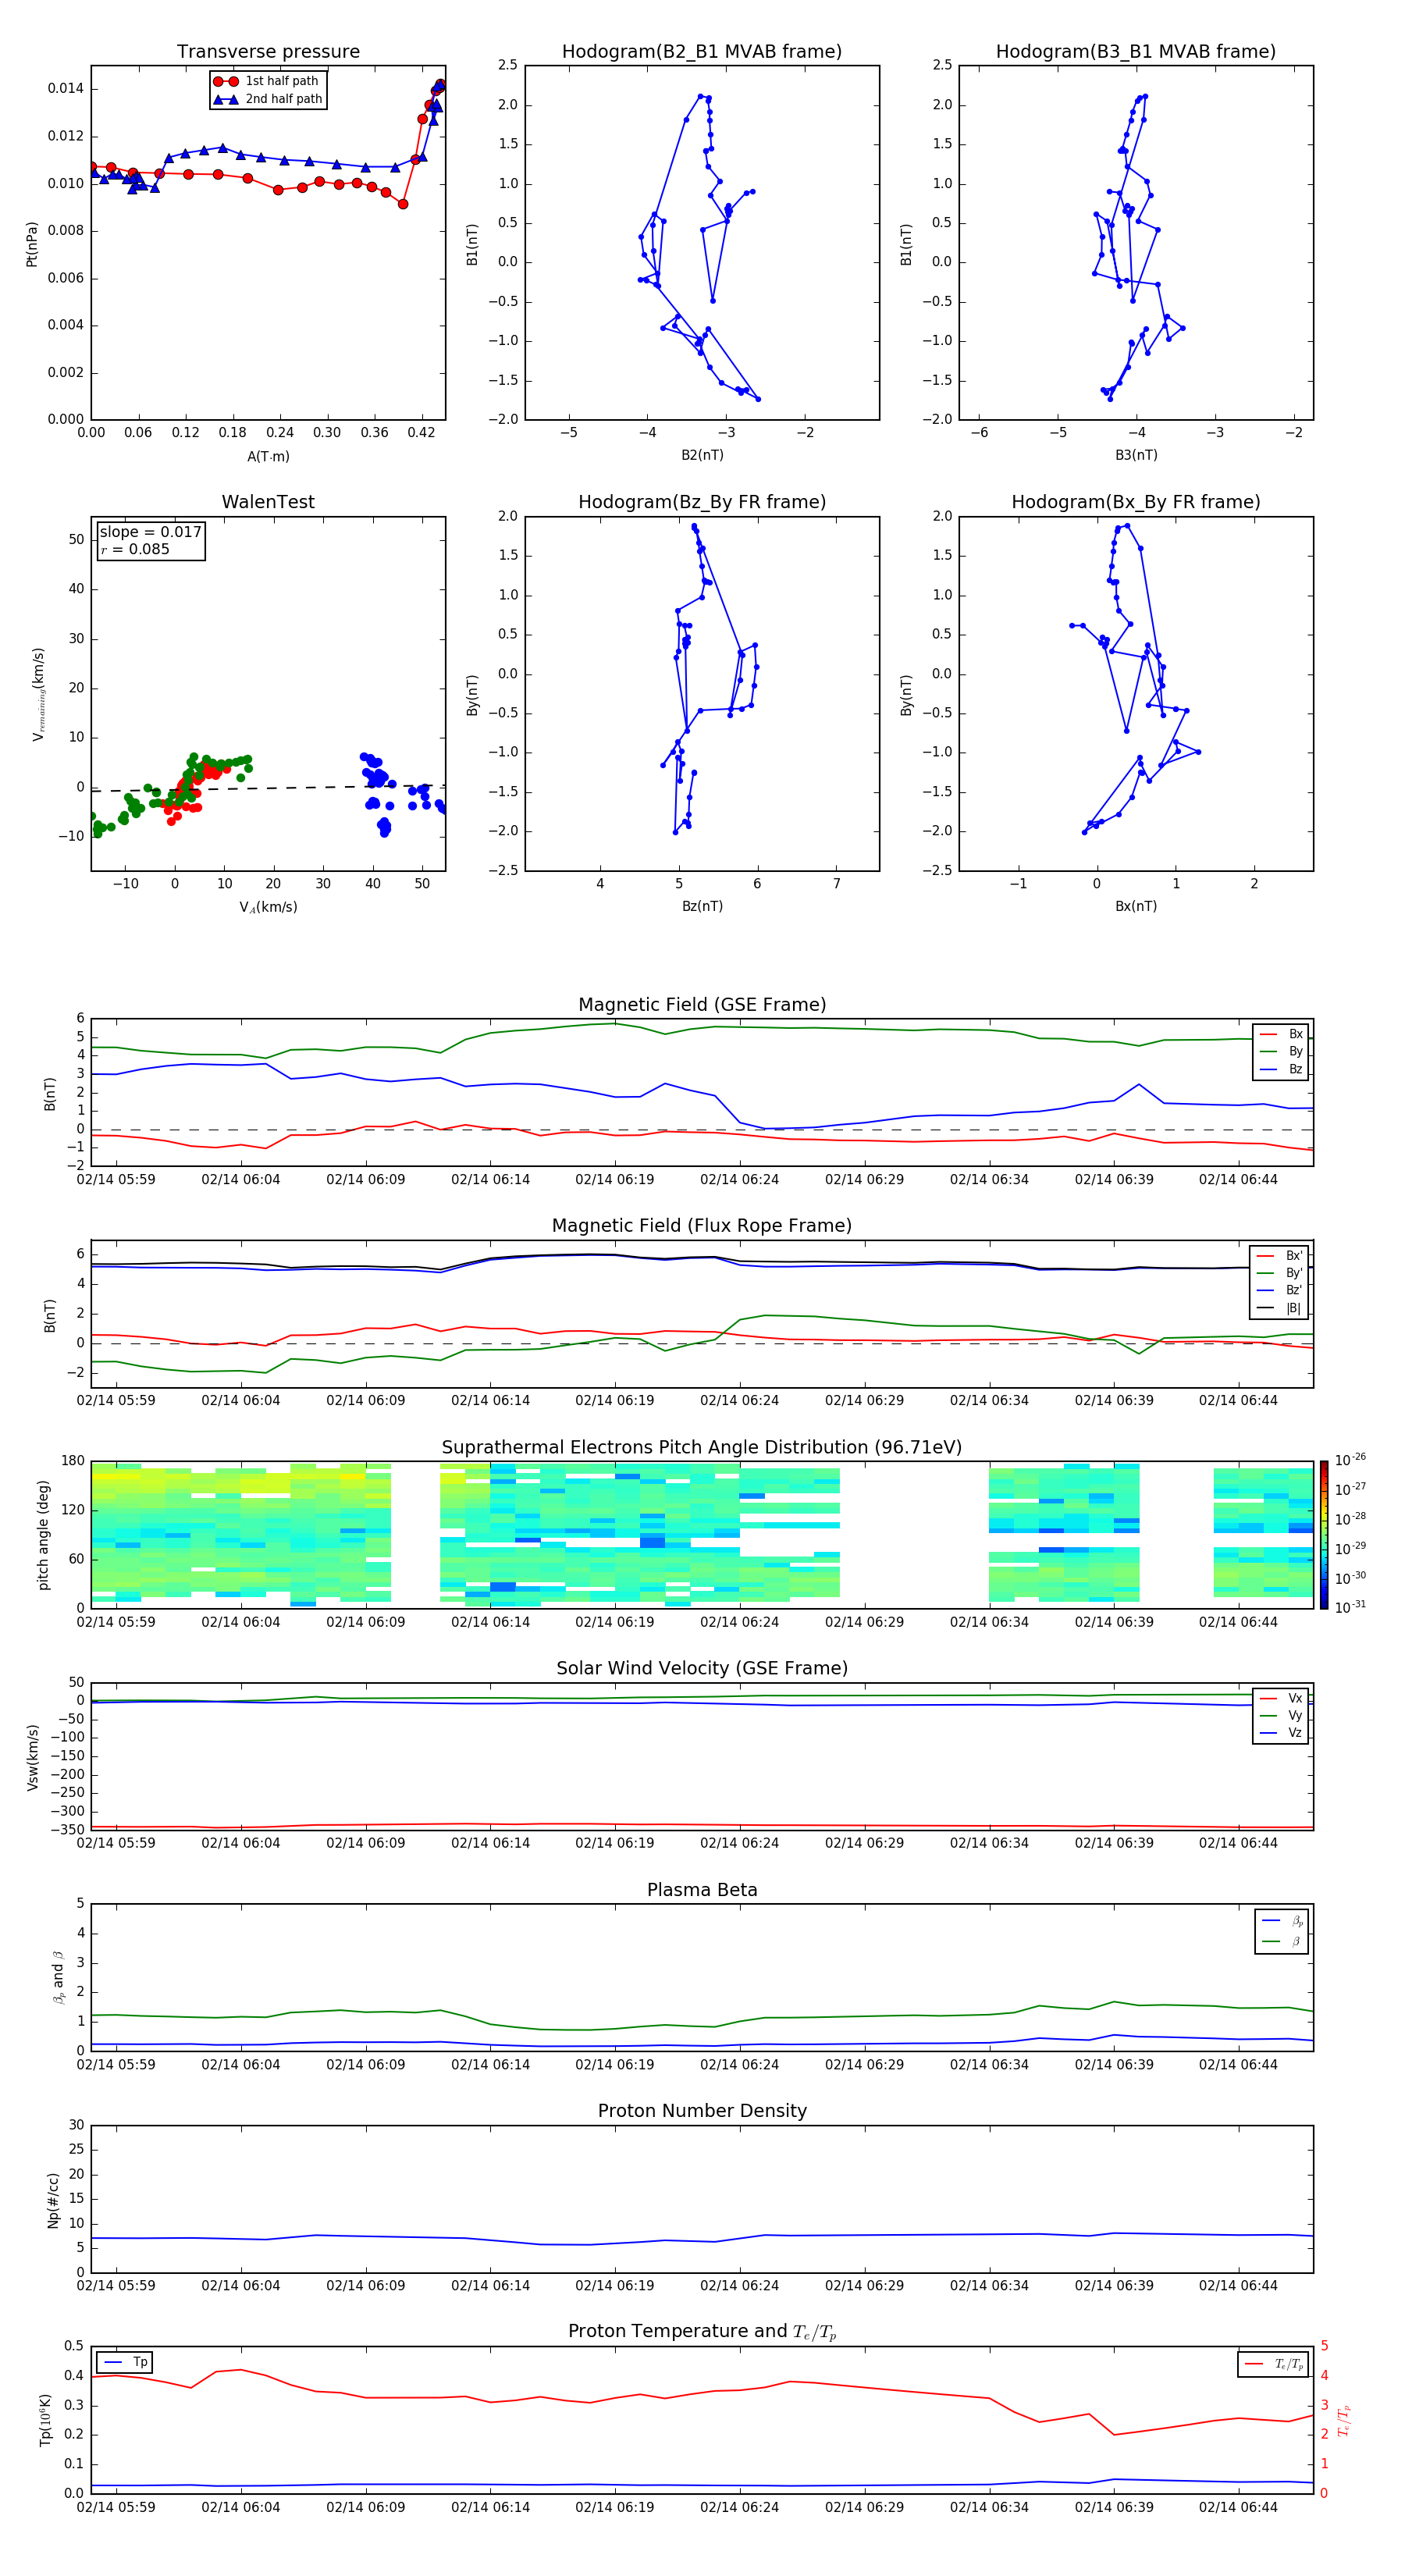Click the 'Bx' entry in GSE legend
This screenshot has height=2576, width=1405.
point(1282,1034)
